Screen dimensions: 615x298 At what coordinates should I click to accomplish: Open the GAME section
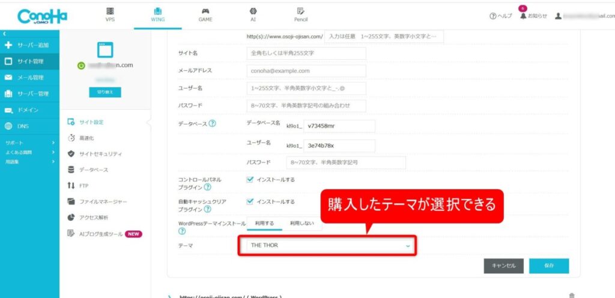pos(205,15)
